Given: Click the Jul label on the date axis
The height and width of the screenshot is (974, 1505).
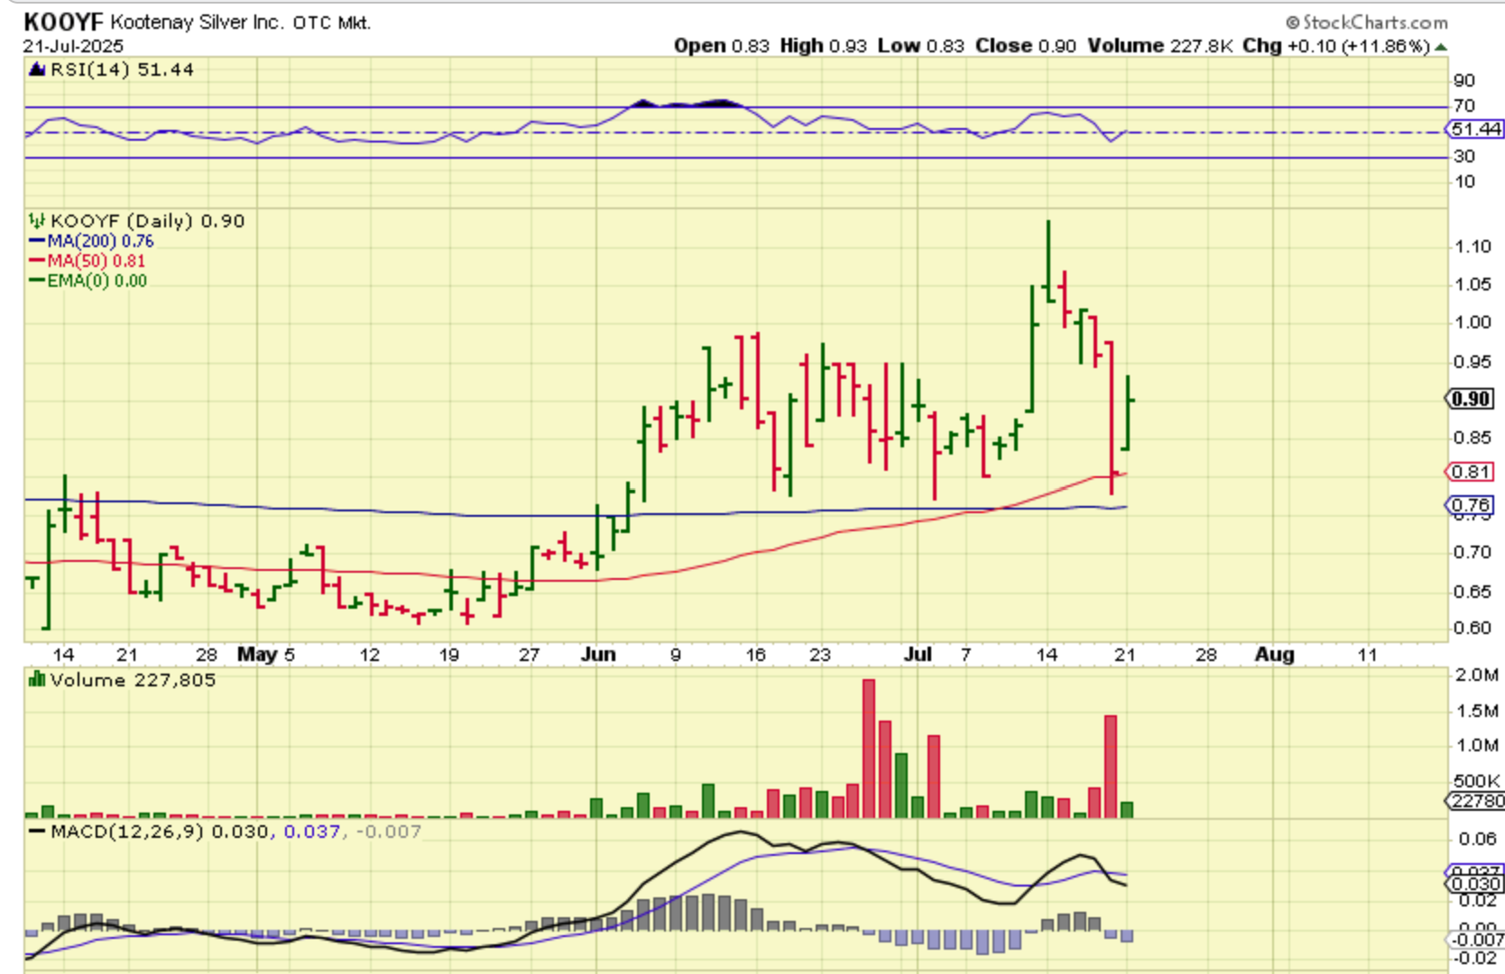Looking at the screenshot, I should (918, 655).
